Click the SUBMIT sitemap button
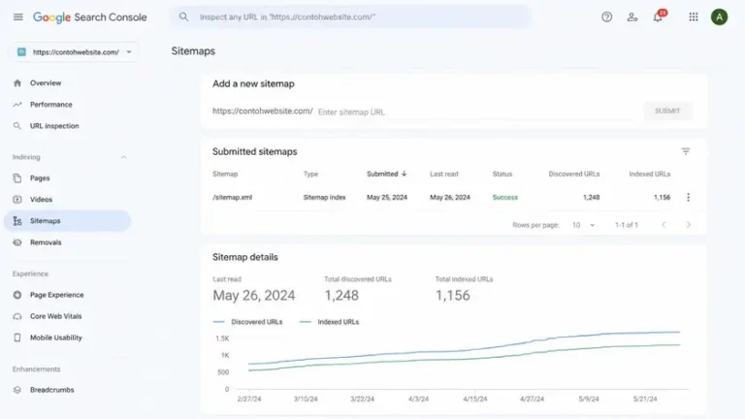 point(667,112)
